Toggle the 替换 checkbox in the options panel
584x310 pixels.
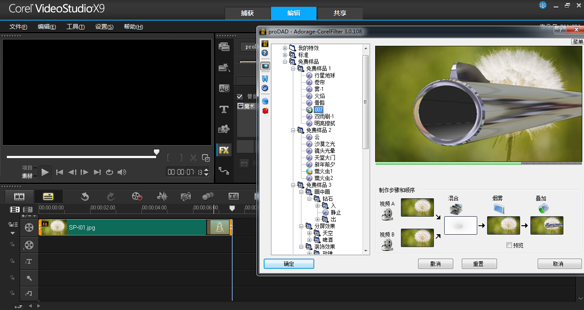240,97
